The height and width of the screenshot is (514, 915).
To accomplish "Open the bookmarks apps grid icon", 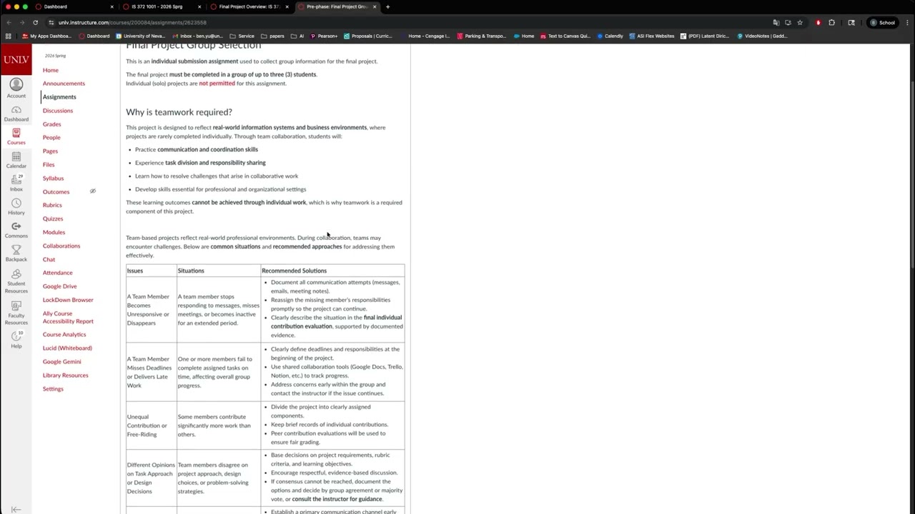I will (9, 36).
